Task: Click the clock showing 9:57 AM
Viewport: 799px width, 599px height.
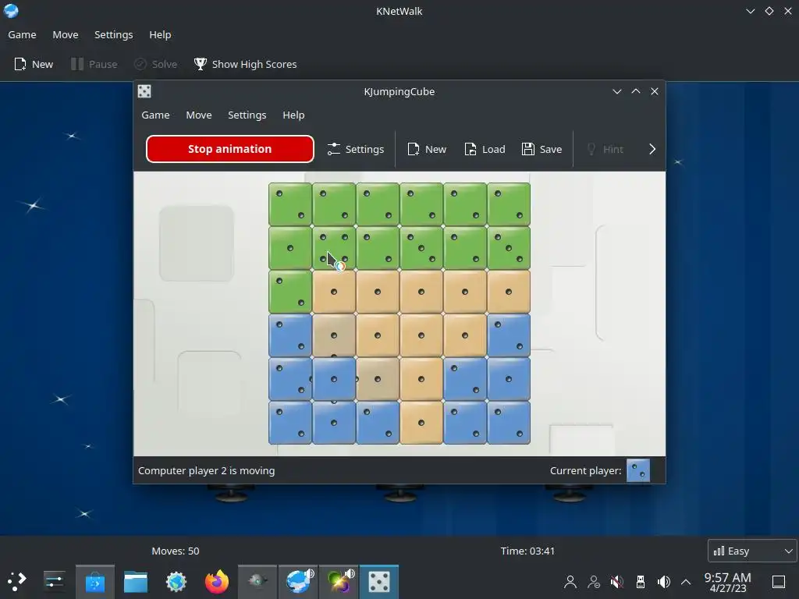Action: 728,582
